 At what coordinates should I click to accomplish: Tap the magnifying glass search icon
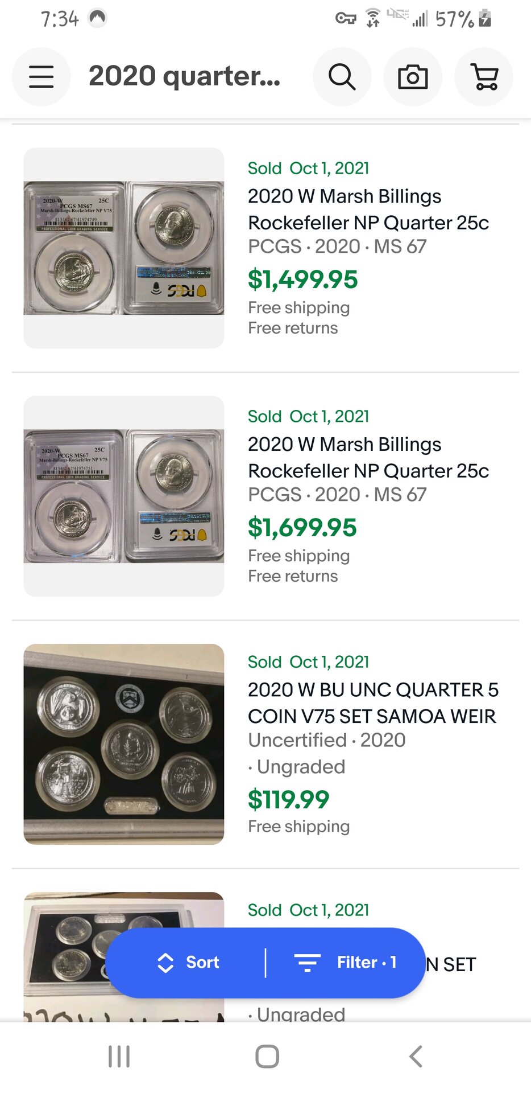pos(342,77)
